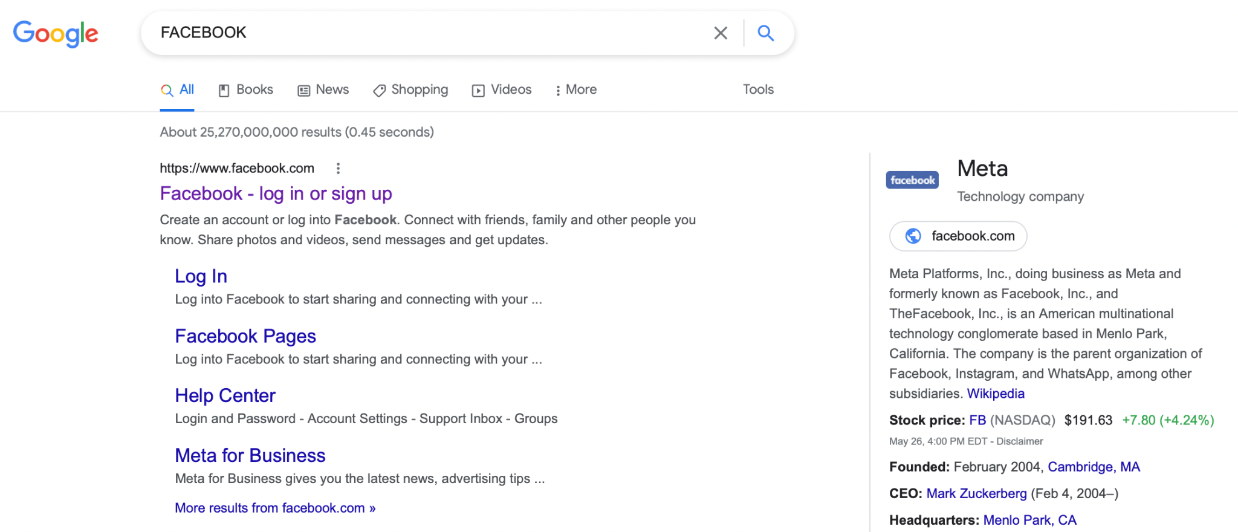Click the FB stock ticker link
The image size is (1238, 532).
point(977,420)
